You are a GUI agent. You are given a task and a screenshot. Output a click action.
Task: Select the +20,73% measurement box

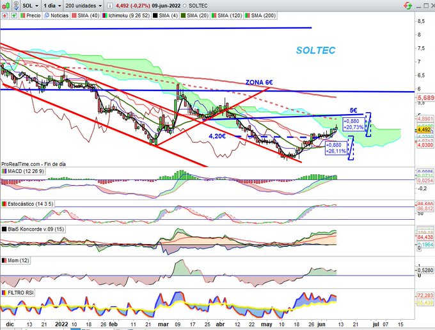click(353, 124)
